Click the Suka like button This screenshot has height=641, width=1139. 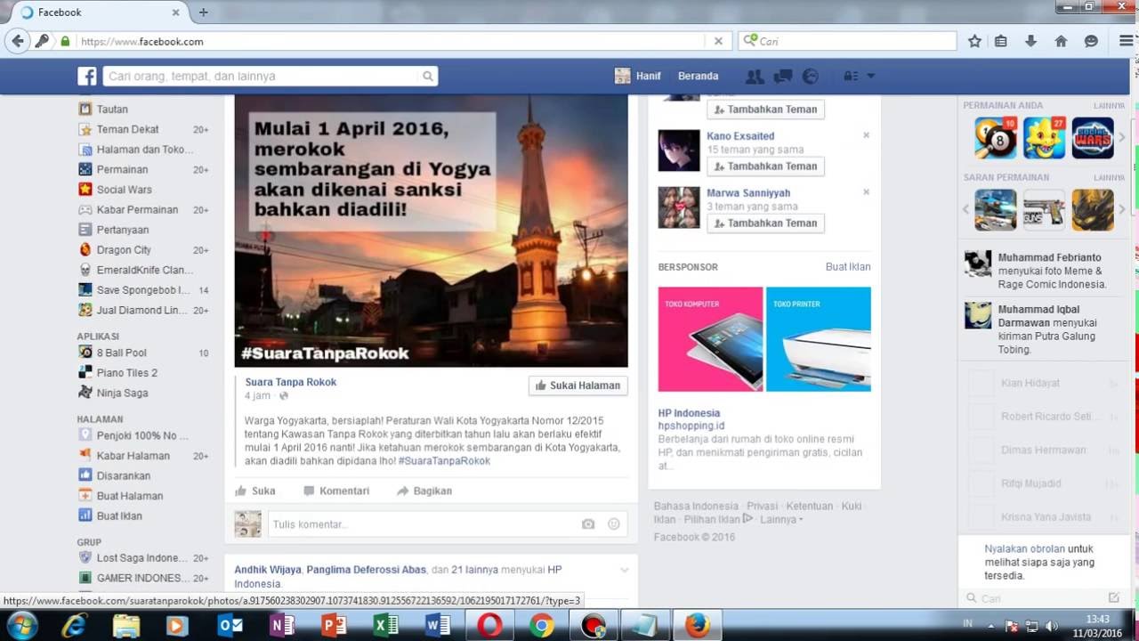pos(255,491)
